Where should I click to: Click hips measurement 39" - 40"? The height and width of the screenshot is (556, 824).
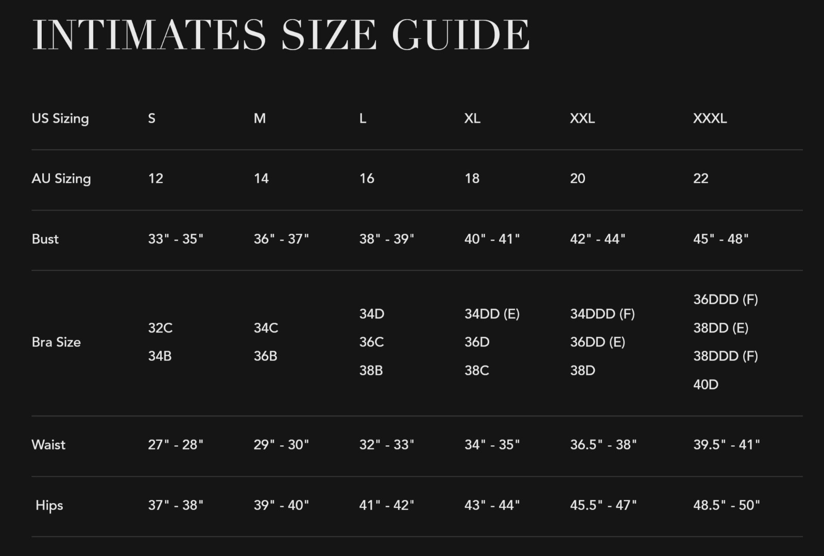[281, 506]
